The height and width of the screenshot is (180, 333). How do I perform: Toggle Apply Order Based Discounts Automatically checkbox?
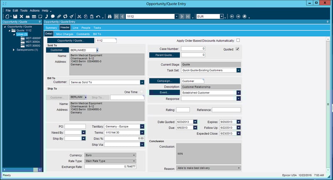[x=238, y=40]
